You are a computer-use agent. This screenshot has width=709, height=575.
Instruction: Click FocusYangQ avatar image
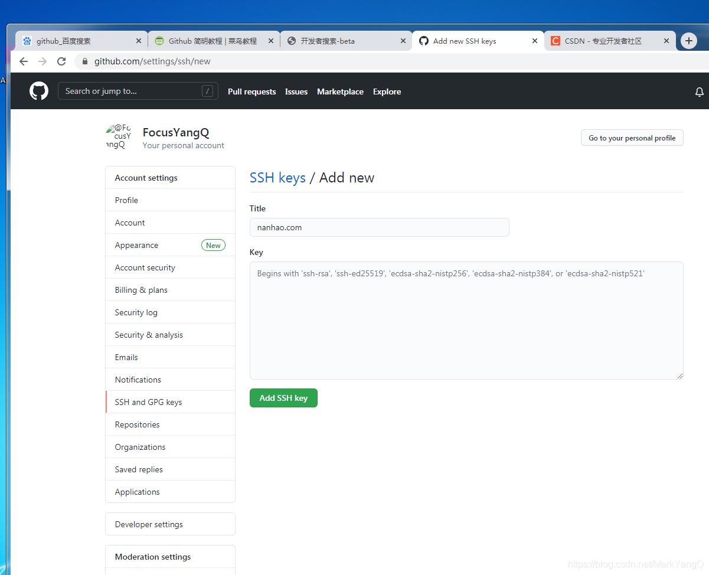(119, 137)
